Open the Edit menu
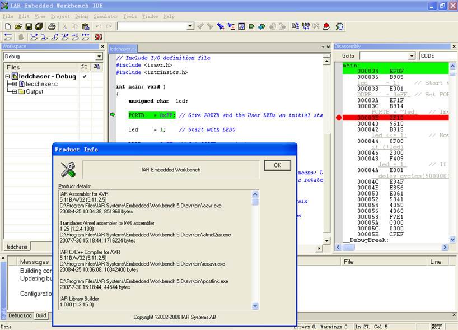Viewport: 458px width, 330px height. [x=24, y=16]
